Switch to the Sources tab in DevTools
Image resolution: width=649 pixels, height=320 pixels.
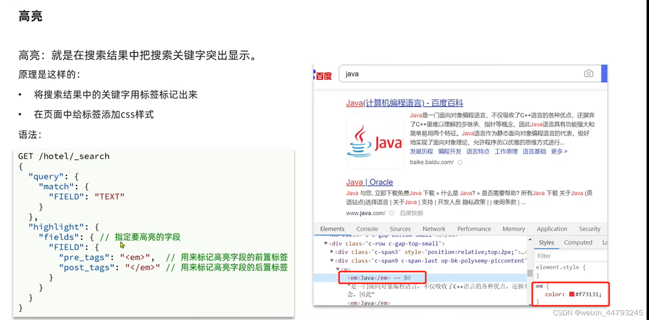pos(400,229)
